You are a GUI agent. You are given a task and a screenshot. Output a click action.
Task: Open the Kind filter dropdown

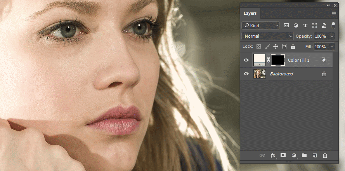(x=260, y=26)
